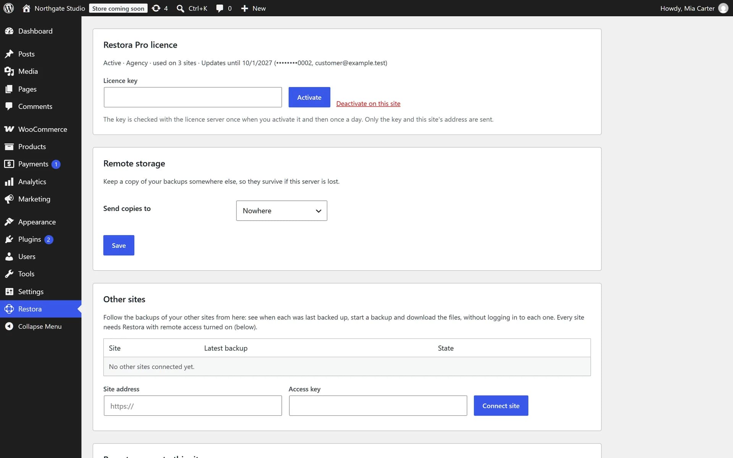Click Deactivate on this site link

click(368, 103)
